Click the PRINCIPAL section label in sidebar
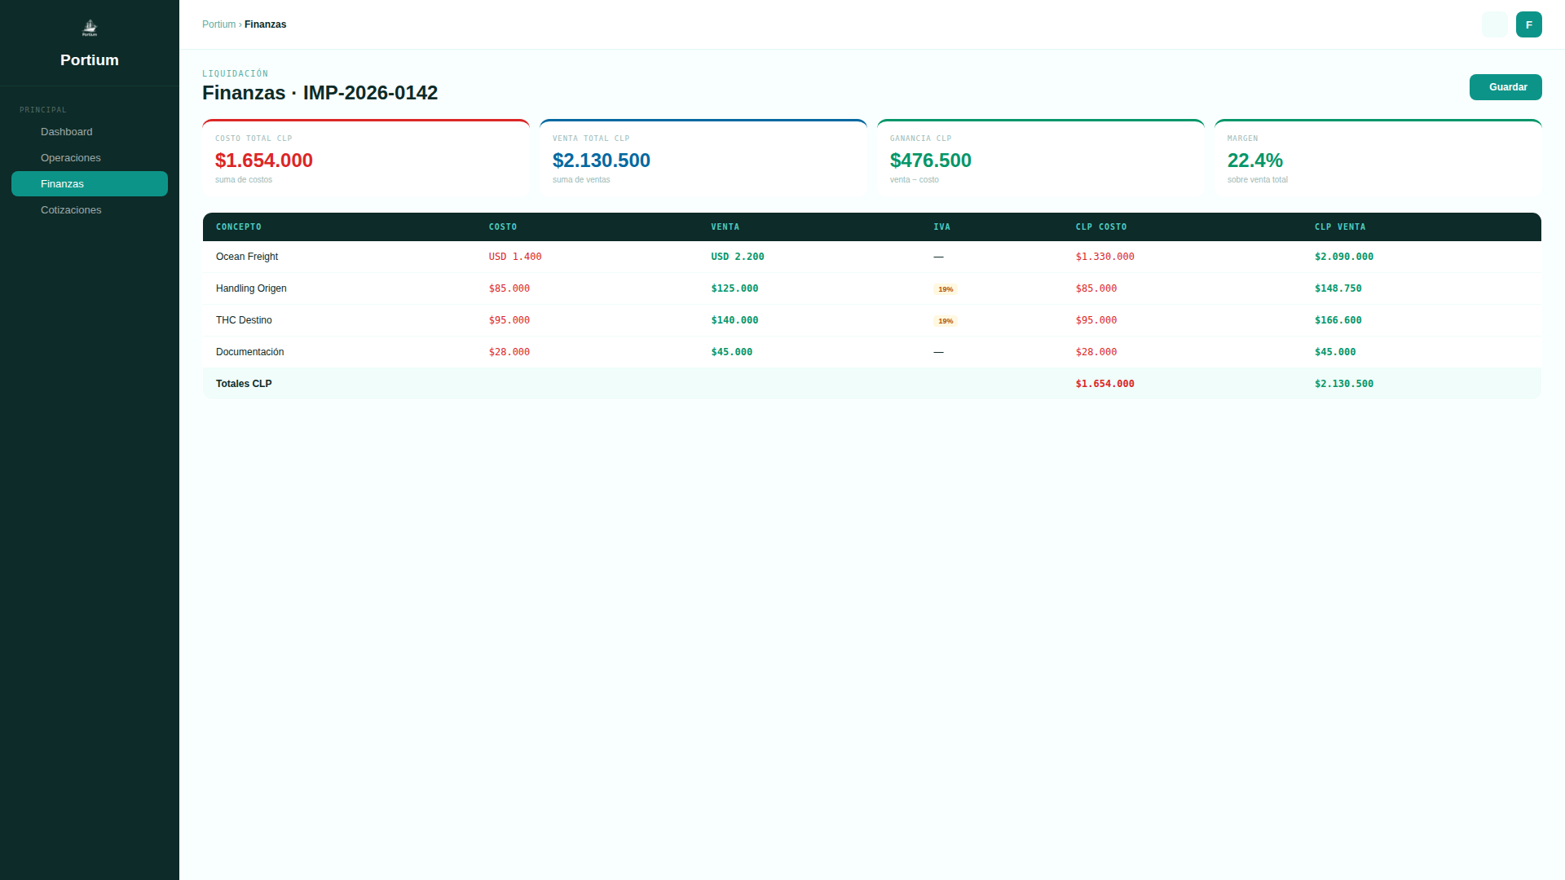The image size is (1565, 880). tap(43, 110)
